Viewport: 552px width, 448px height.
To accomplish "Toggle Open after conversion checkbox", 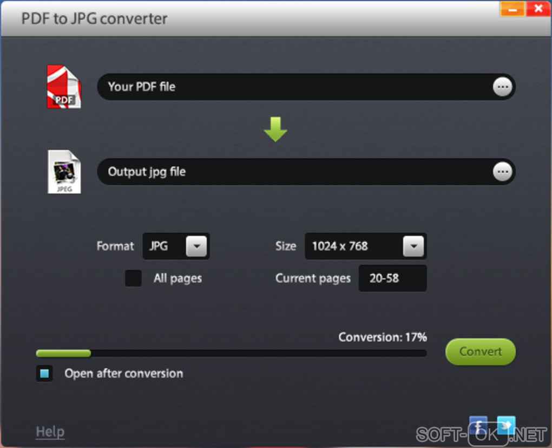I will (45, 373).
